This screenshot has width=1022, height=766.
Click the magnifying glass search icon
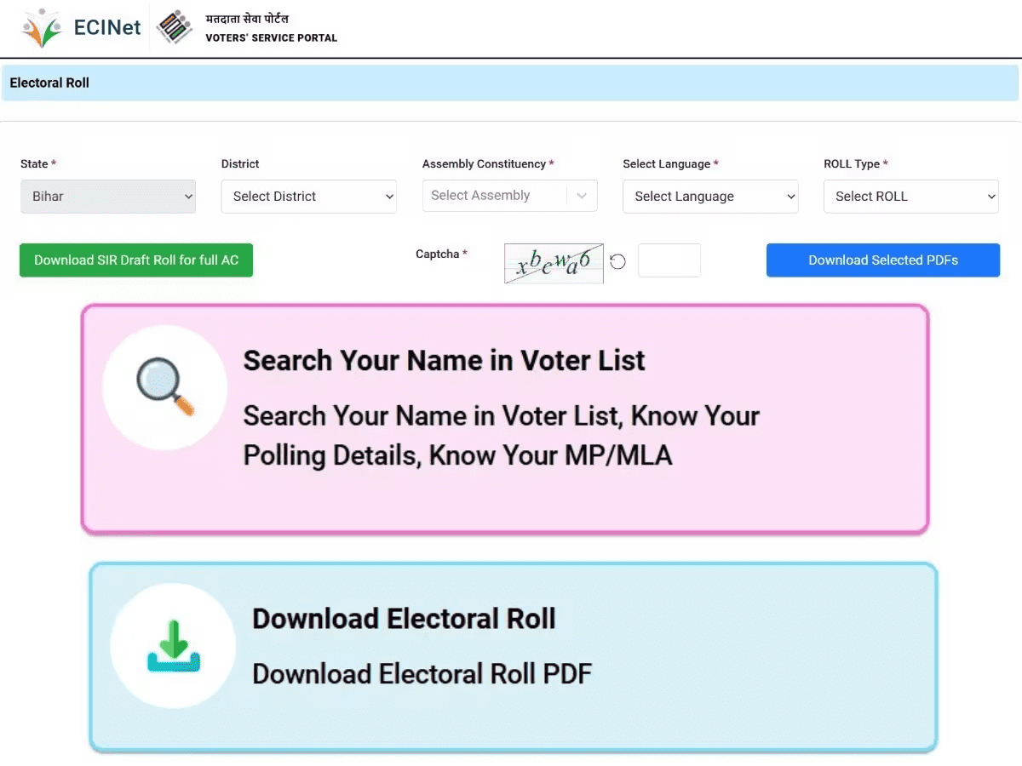[165, 387]
